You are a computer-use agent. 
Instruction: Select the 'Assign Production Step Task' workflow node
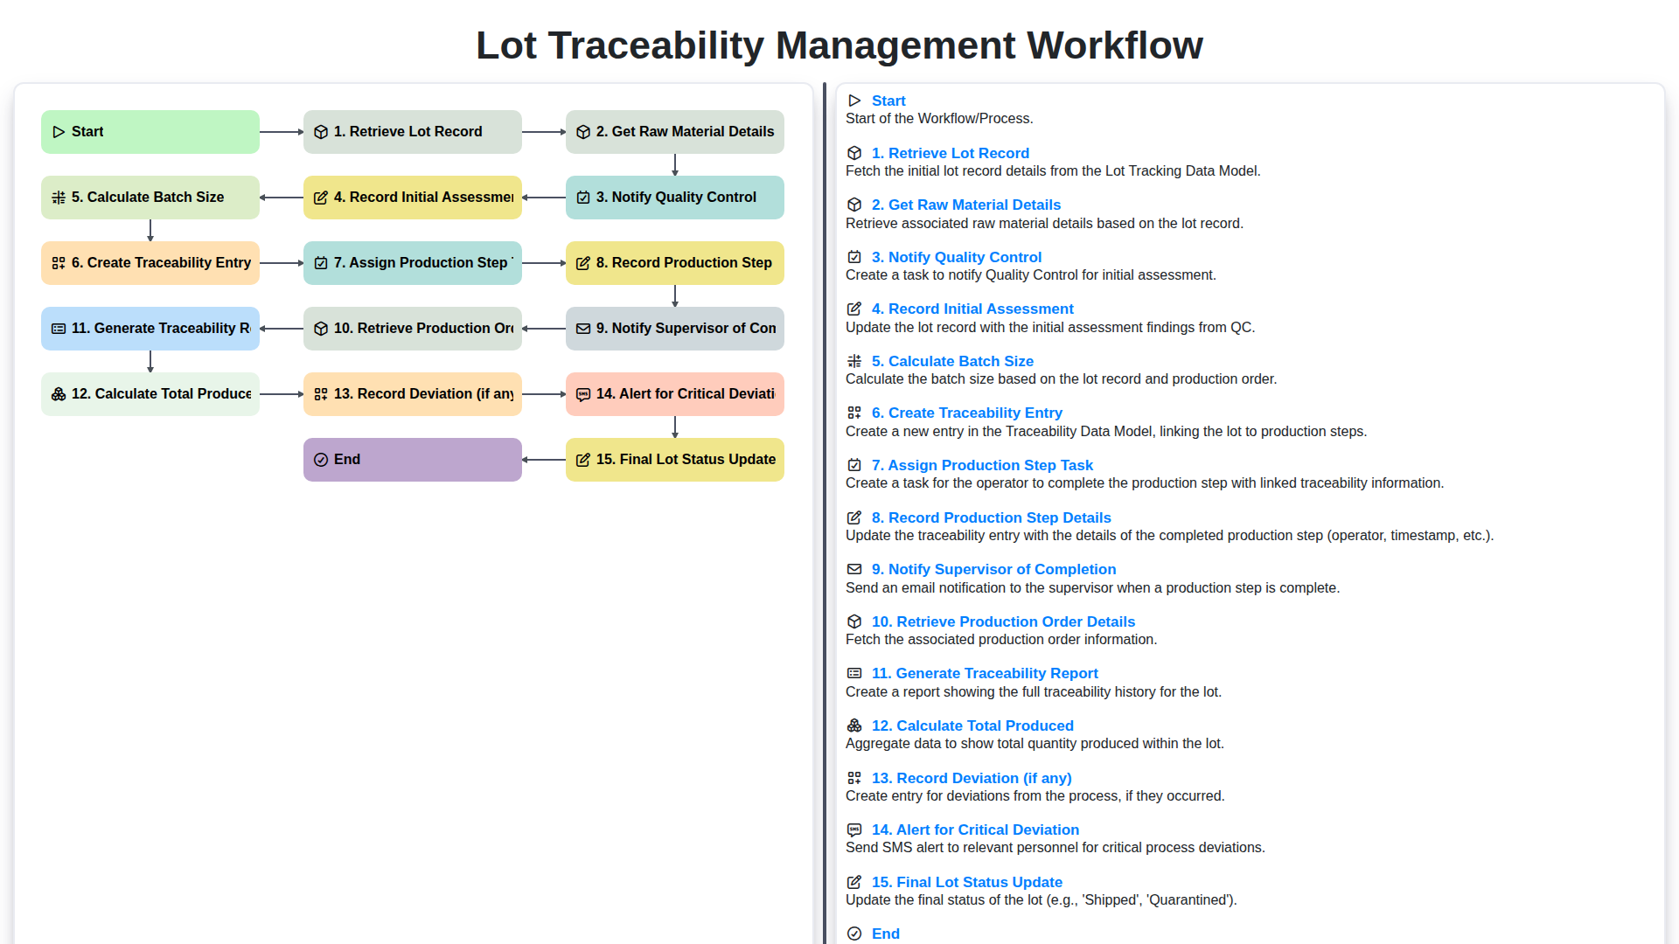tap(412, 262)
